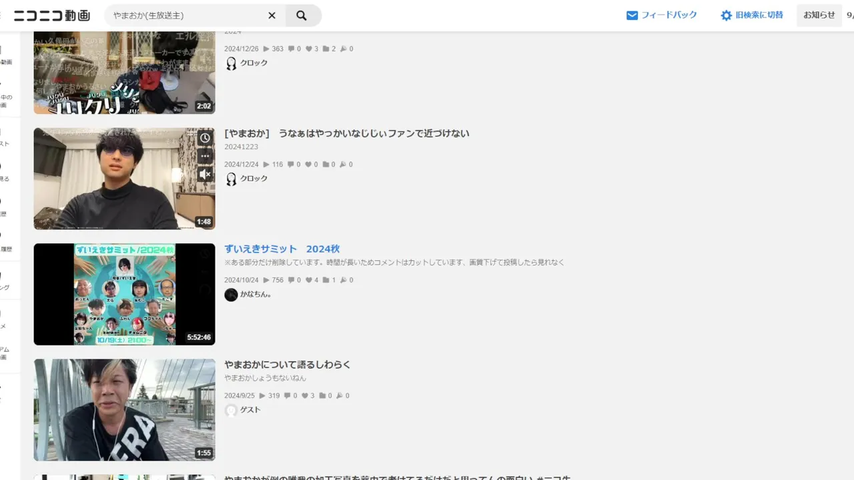Click the upload date 2024/9/25
Image resolution: width=854 pixels, height=480 pixels.
tap(240, 395)
